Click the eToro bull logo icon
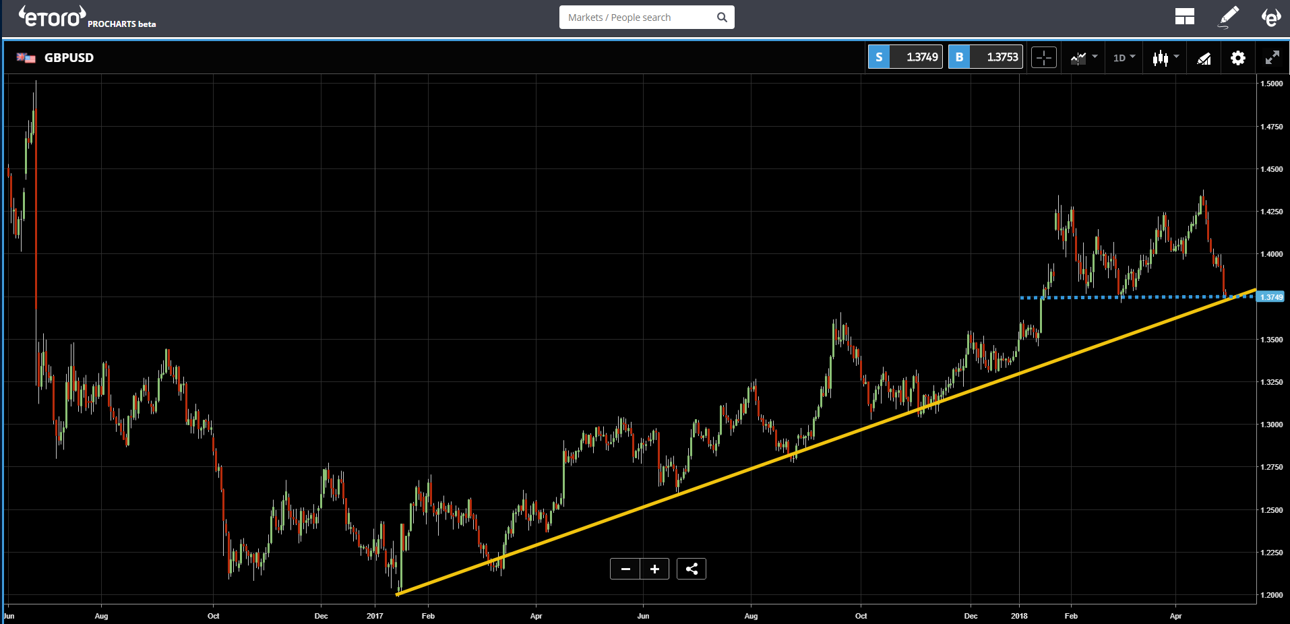This screenshot has height=624, width=1290. click(x=1271, y=17)
